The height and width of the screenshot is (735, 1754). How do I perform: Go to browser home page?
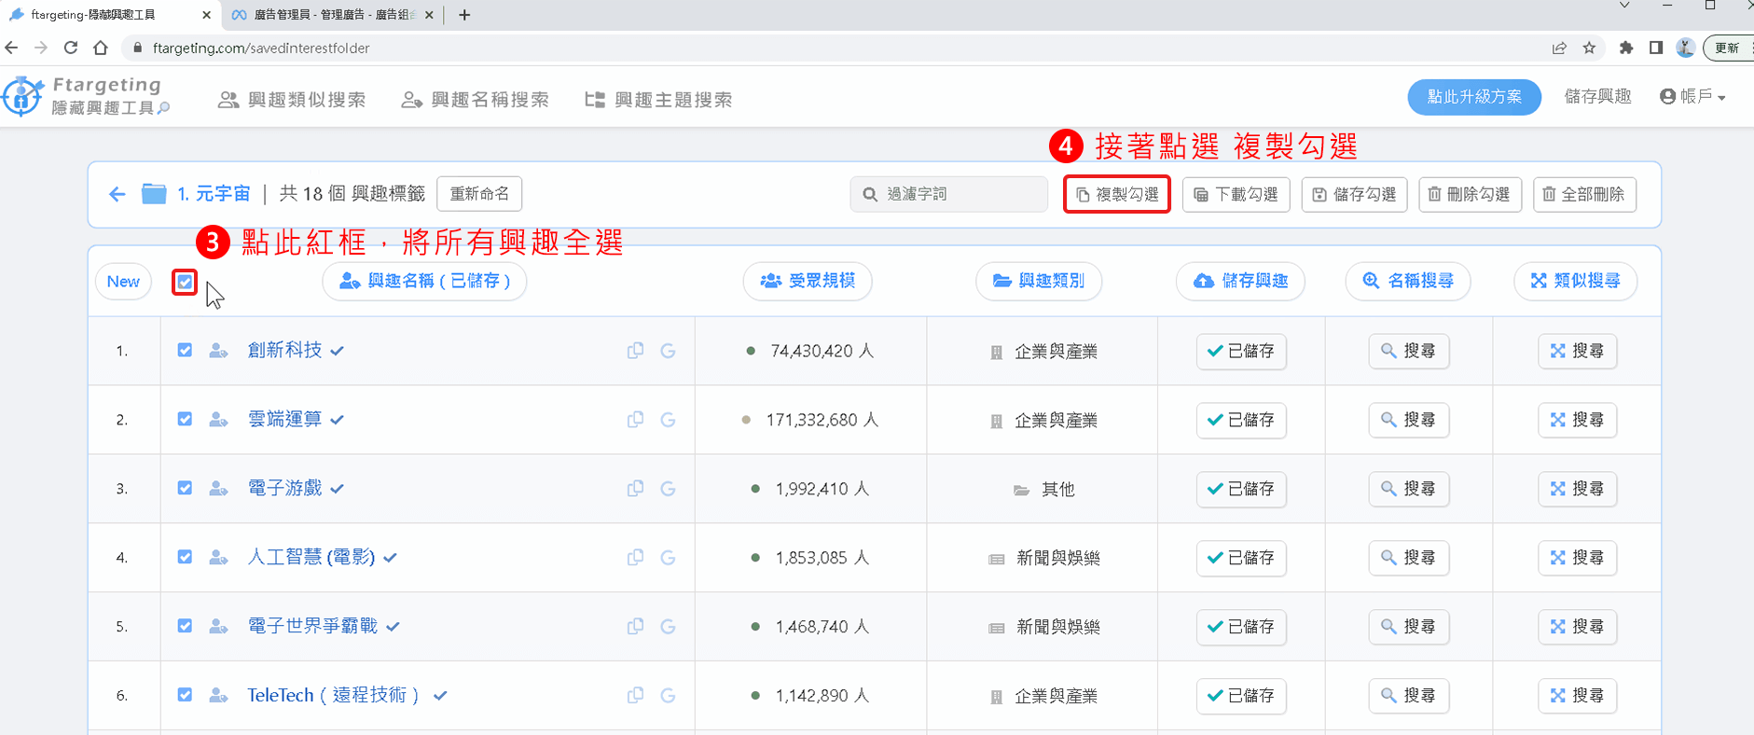101,48
